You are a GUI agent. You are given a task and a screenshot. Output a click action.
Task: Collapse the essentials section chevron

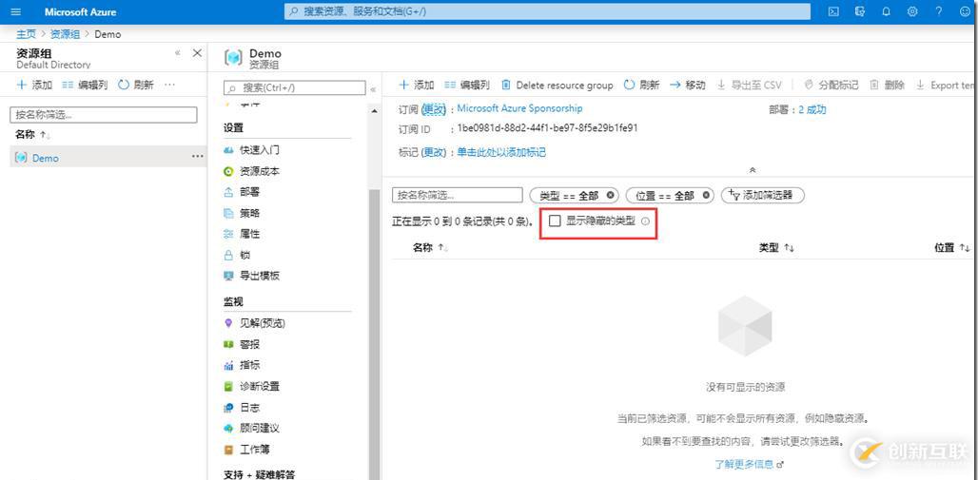click(x=753, y=169)
